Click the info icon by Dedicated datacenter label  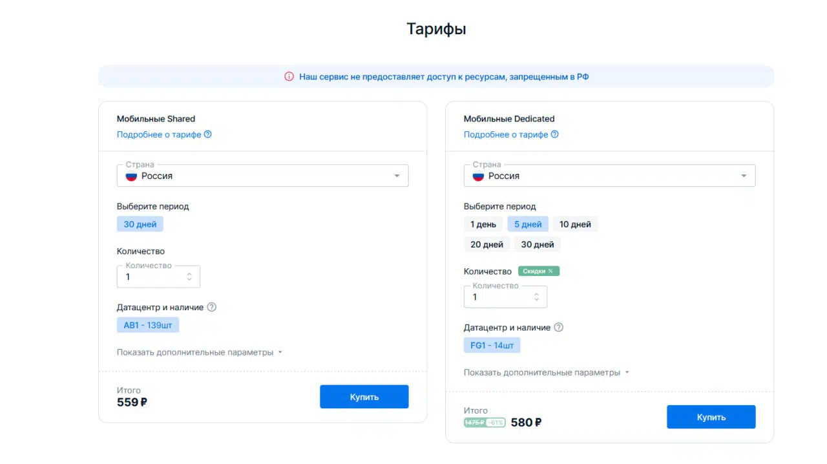coord(559,327)
